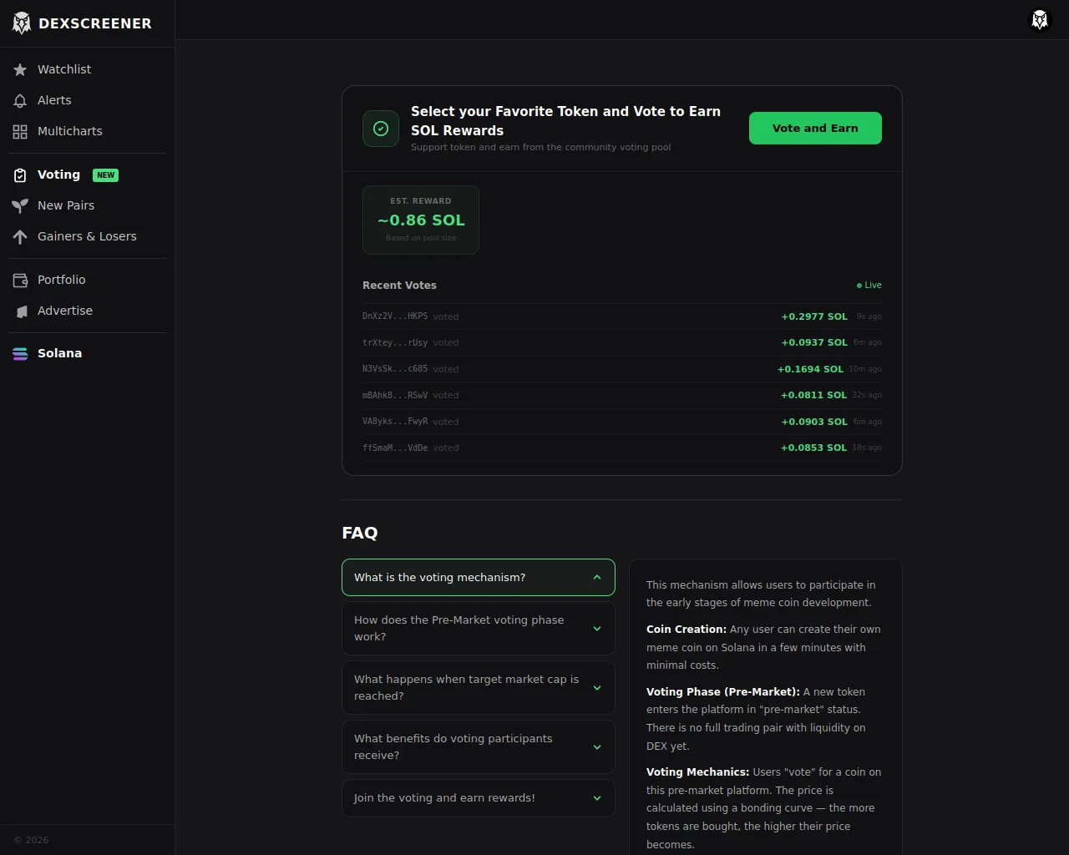Screen dimensions: 1069x855
Task: Open the Alerts menu item
Action: click(87, 100)
